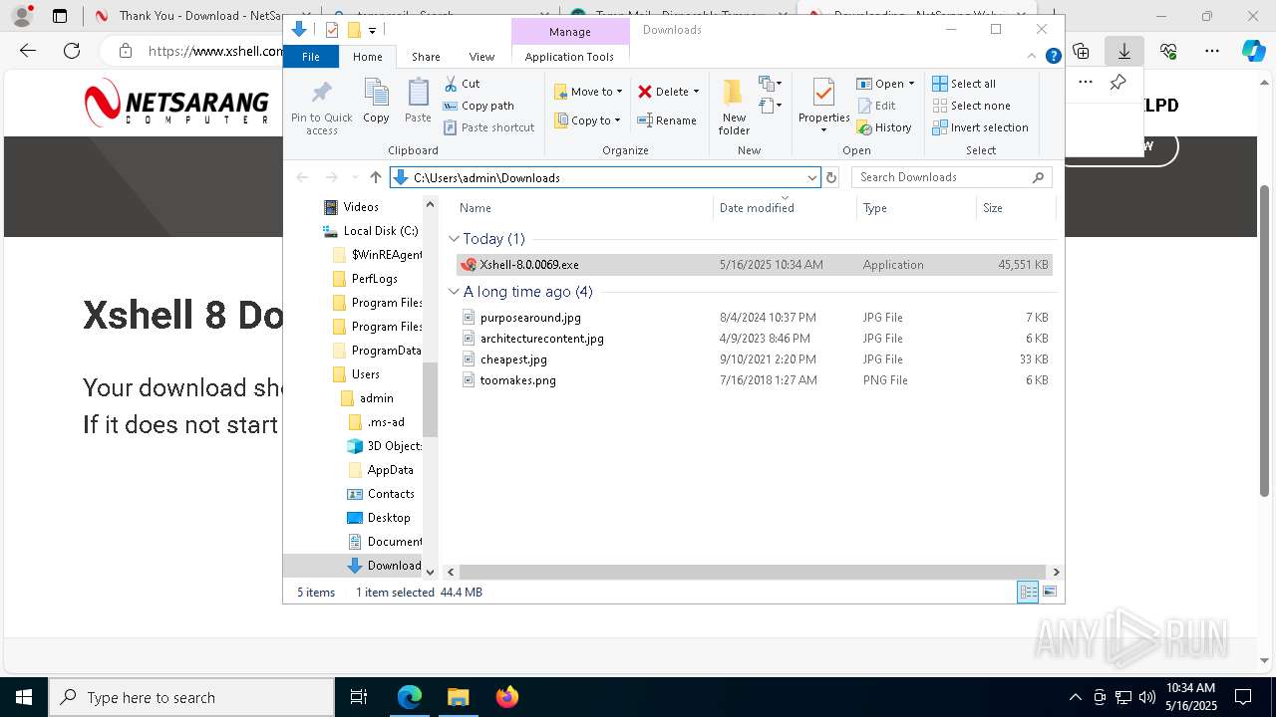This screenshot has height=717, width=1276.
Task: Click the taskbar search box
Action: pos(191,697)
